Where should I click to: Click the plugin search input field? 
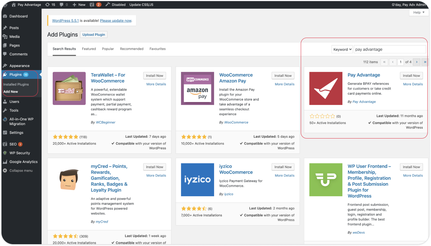click(390, 49)
